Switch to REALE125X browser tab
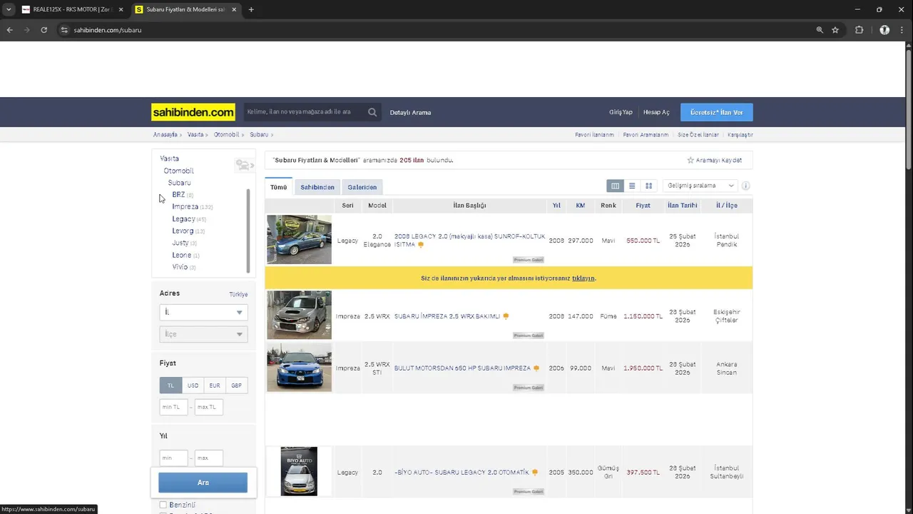 [x=71, y=9]
